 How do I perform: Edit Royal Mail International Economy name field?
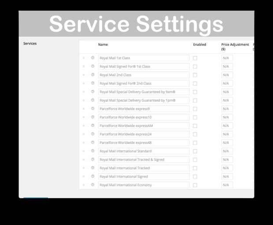[144, 185]
